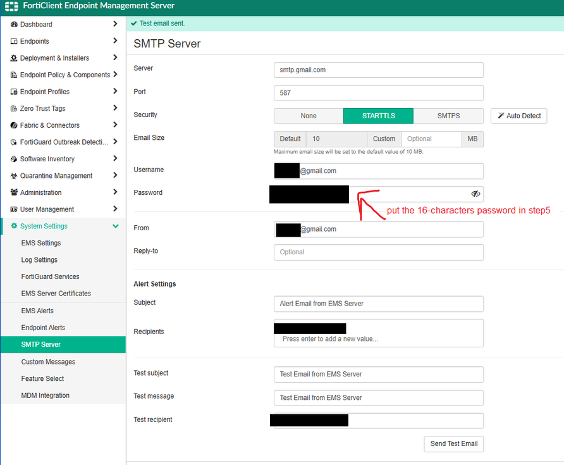The width and height of the screenshot is (564, 465).
Task: Click the Reply-to optional field
Action: pyautogui.click(x=378, y=252)
